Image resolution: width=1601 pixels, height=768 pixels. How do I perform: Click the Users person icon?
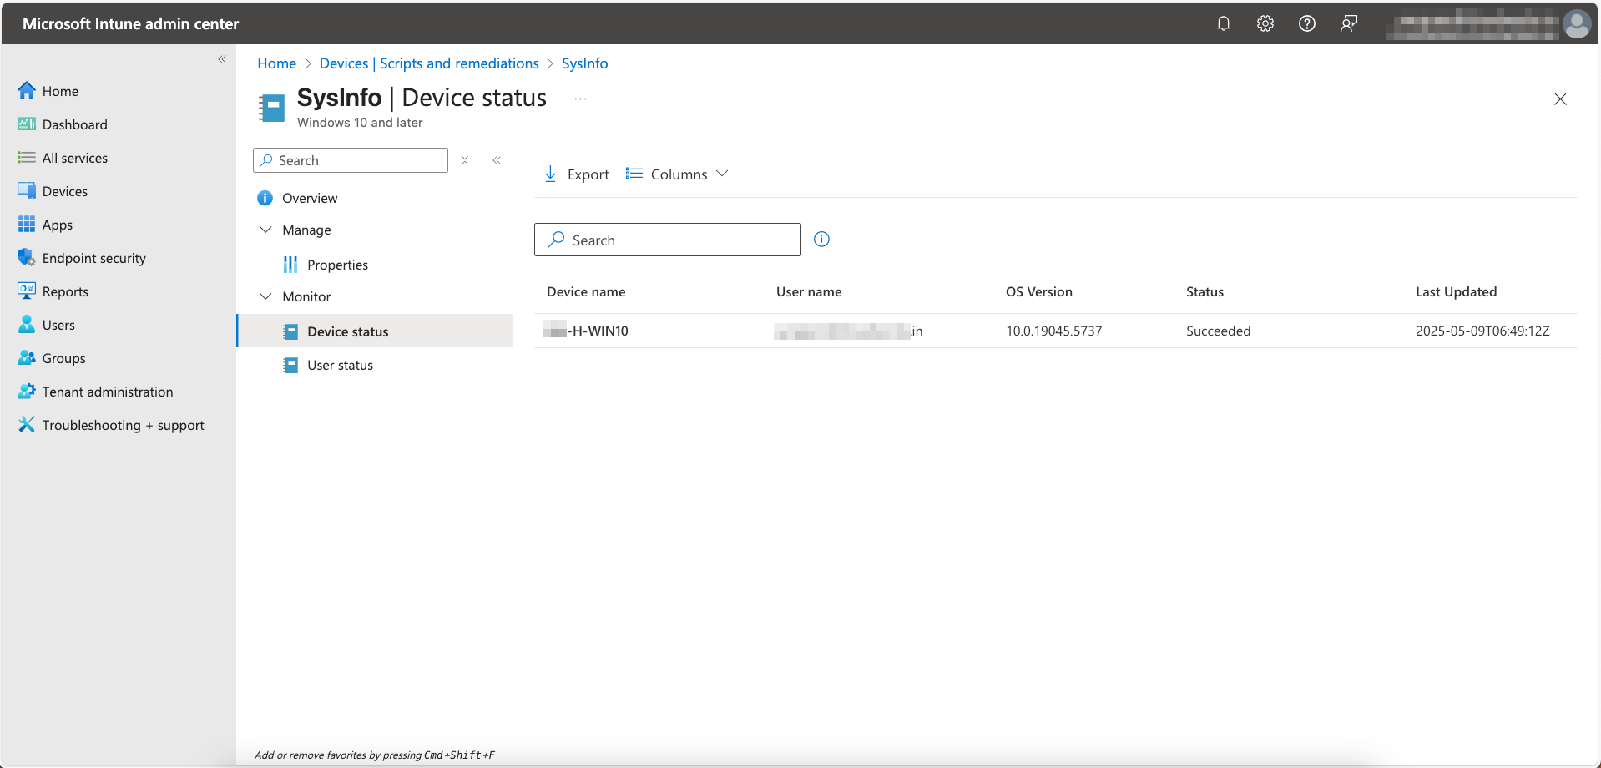tap(27, 324)
